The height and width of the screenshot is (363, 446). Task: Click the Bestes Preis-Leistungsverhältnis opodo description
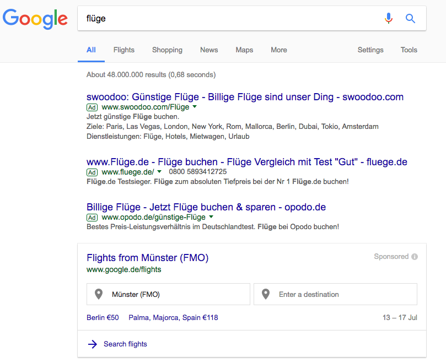point(213,227)
